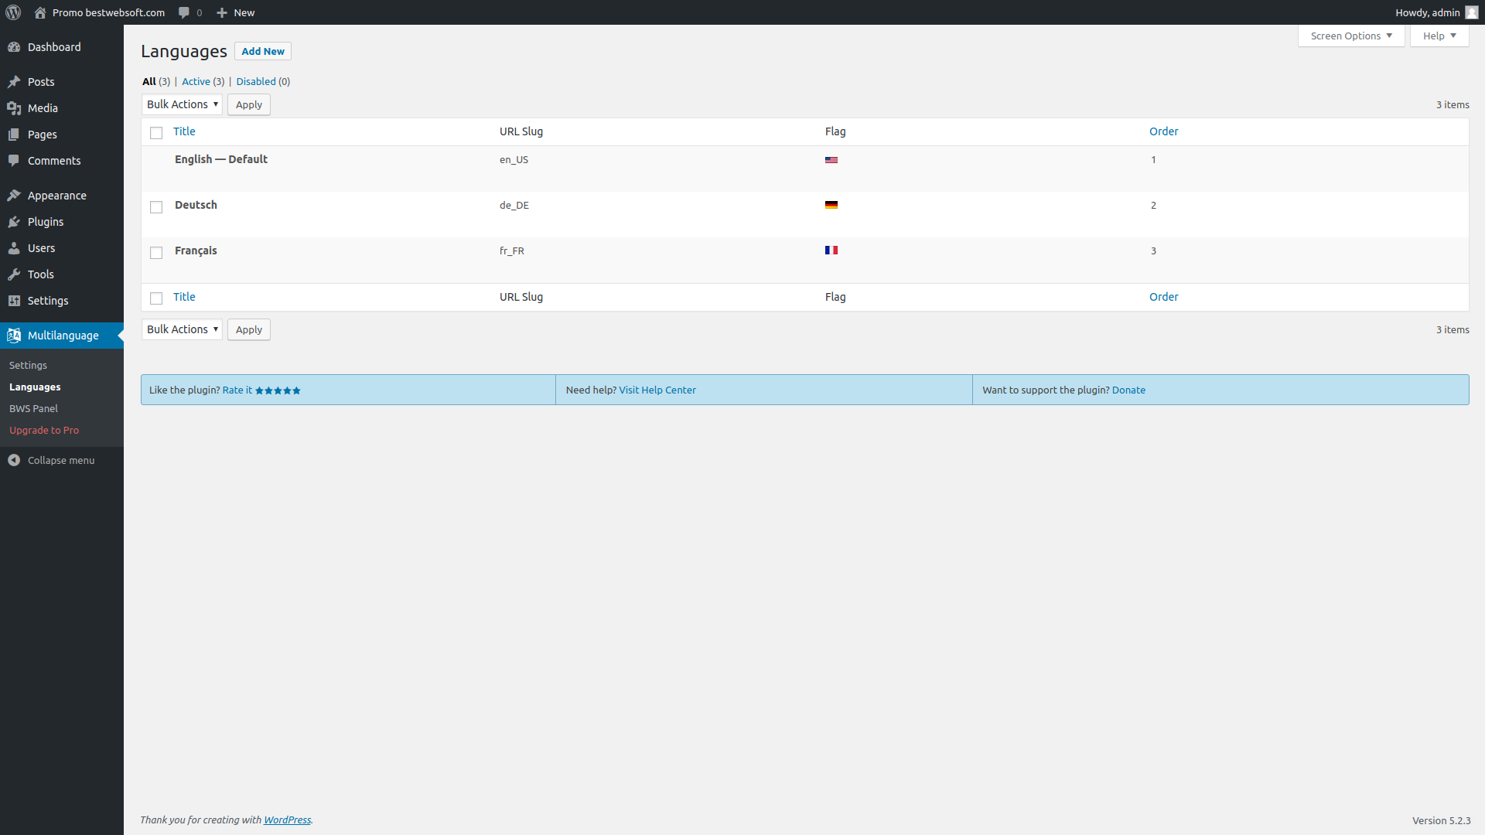
Task: Click the Add New language button
Action: [263, 51]
